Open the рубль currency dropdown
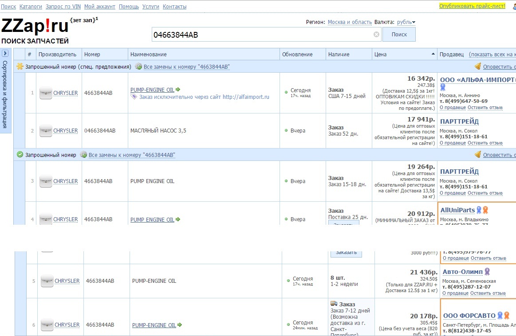Screen dimensions: 516x336 [406, 22]
